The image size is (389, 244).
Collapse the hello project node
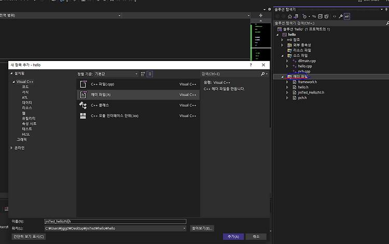coord(277,35)
